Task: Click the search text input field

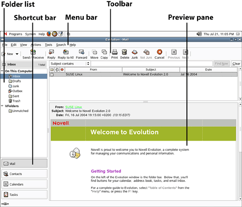Action: (x=151, y=64)
